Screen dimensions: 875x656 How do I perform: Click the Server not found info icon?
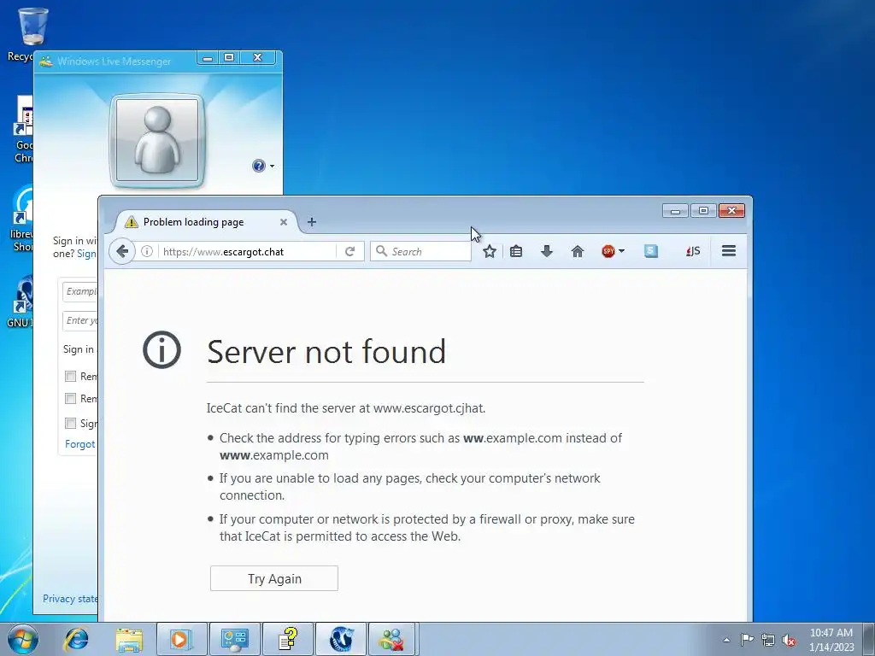click(x=161, y=350)
